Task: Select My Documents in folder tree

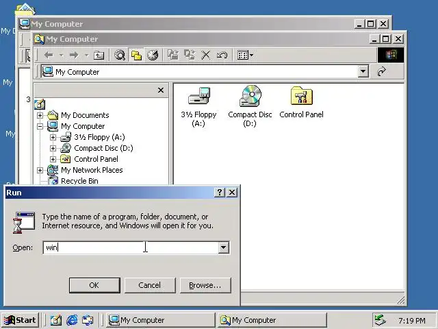Action: 85,115
